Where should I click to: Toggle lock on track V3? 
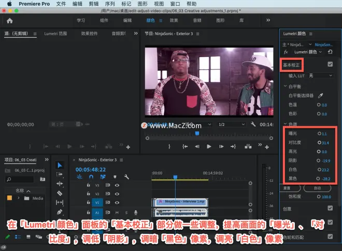point(88,185)
